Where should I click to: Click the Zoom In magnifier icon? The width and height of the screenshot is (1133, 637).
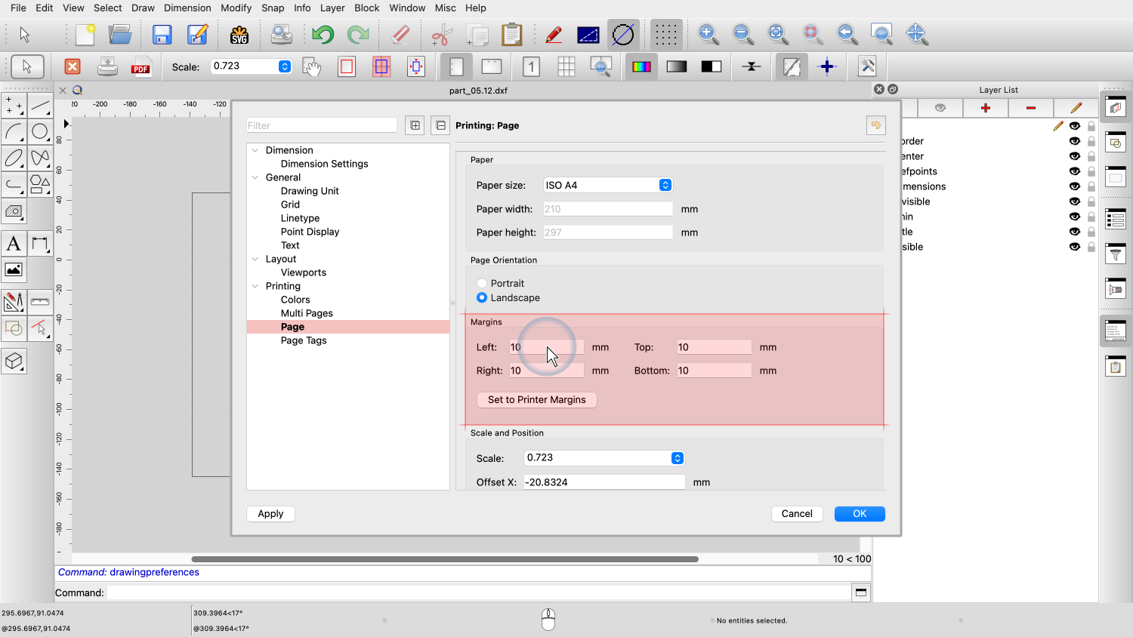tap(708, 34)
